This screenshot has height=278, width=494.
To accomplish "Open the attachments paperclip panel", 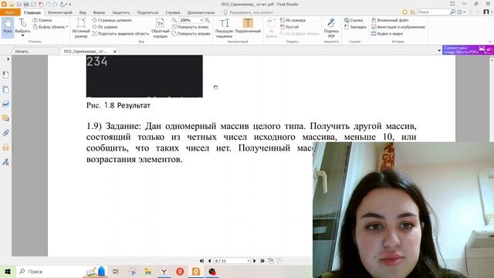I will (5, 133).
